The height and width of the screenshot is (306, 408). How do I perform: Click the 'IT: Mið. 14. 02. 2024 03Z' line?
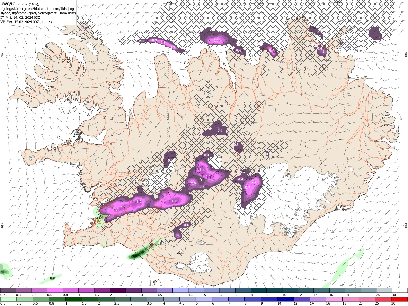20,18
